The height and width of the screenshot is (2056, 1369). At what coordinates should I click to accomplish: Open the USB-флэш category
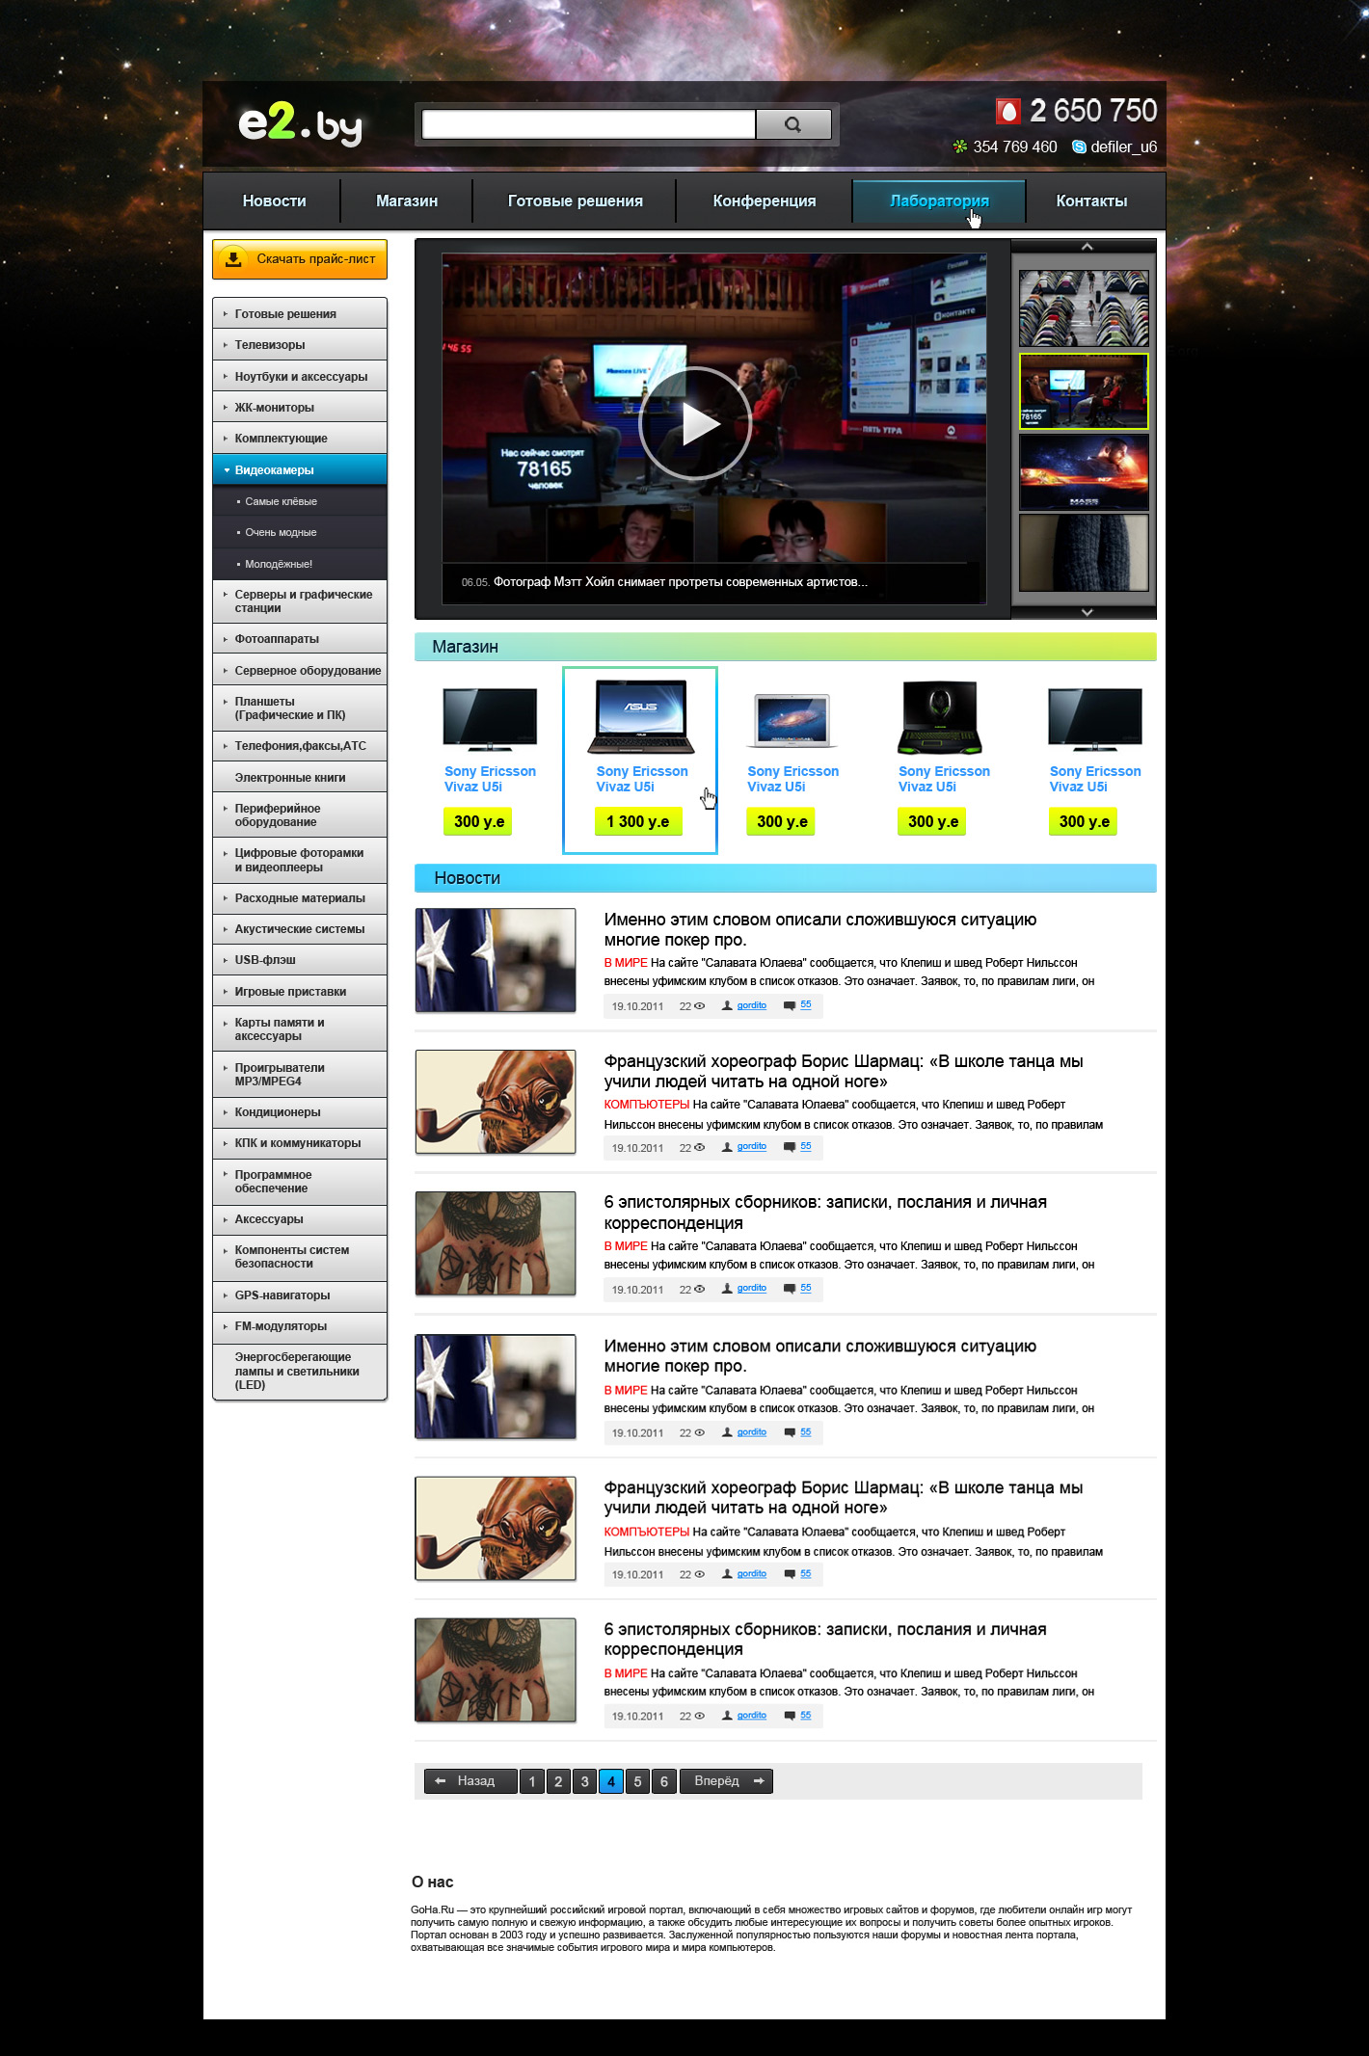(x=300, y=960)
